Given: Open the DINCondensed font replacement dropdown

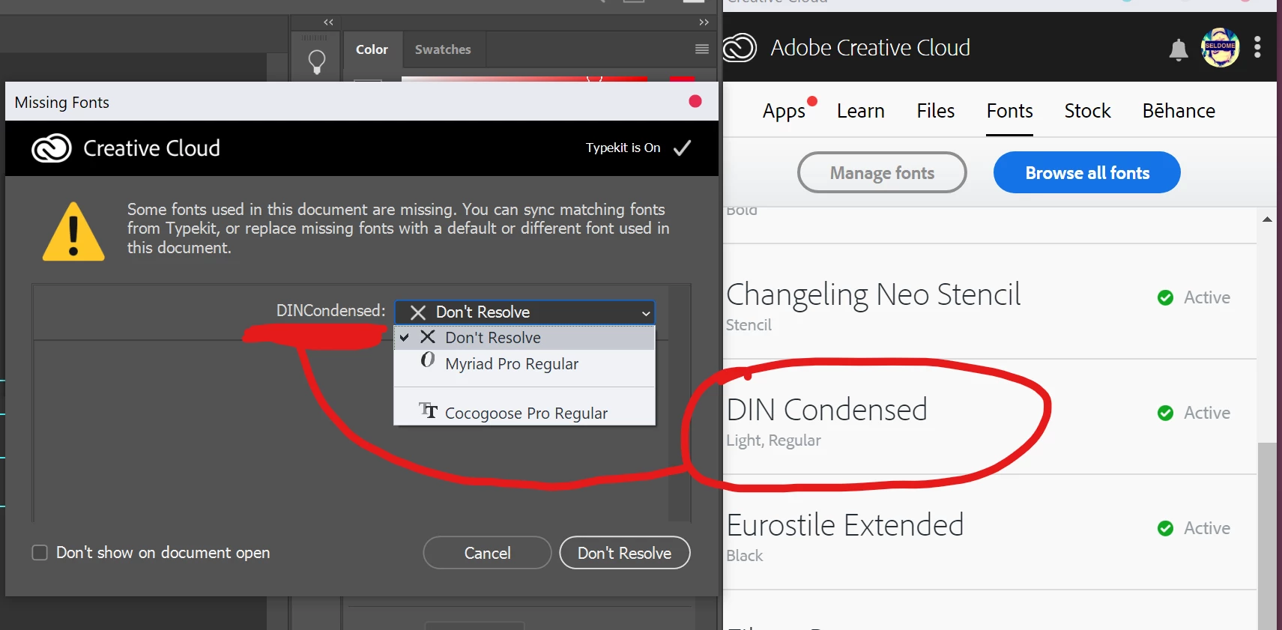Looking at the screenshot, I should [524, 312].
